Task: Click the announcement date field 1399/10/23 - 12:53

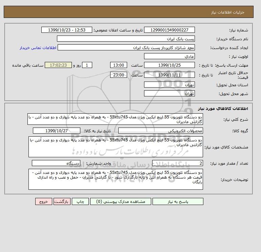Action: point(66,30)
